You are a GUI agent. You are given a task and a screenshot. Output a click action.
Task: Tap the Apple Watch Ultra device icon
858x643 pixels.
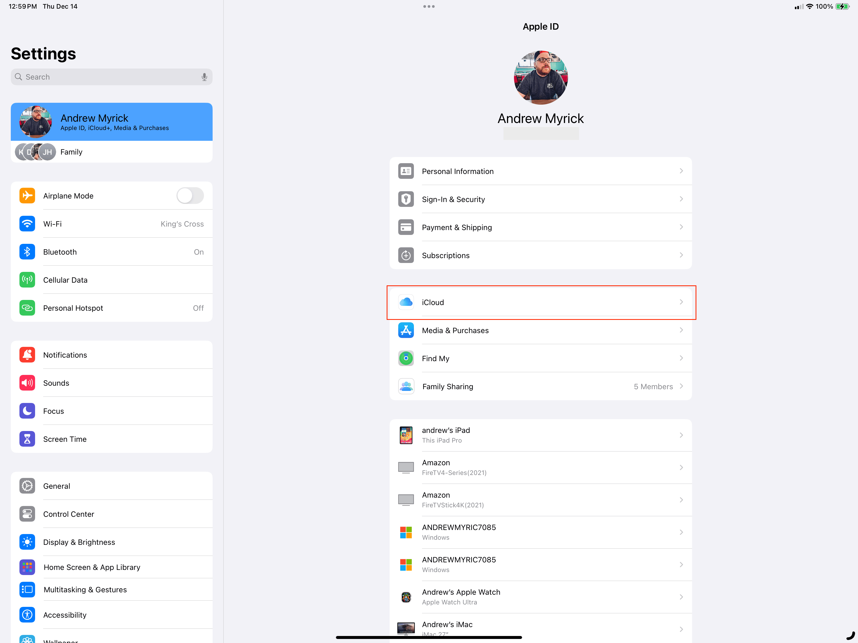click(406, 597)
